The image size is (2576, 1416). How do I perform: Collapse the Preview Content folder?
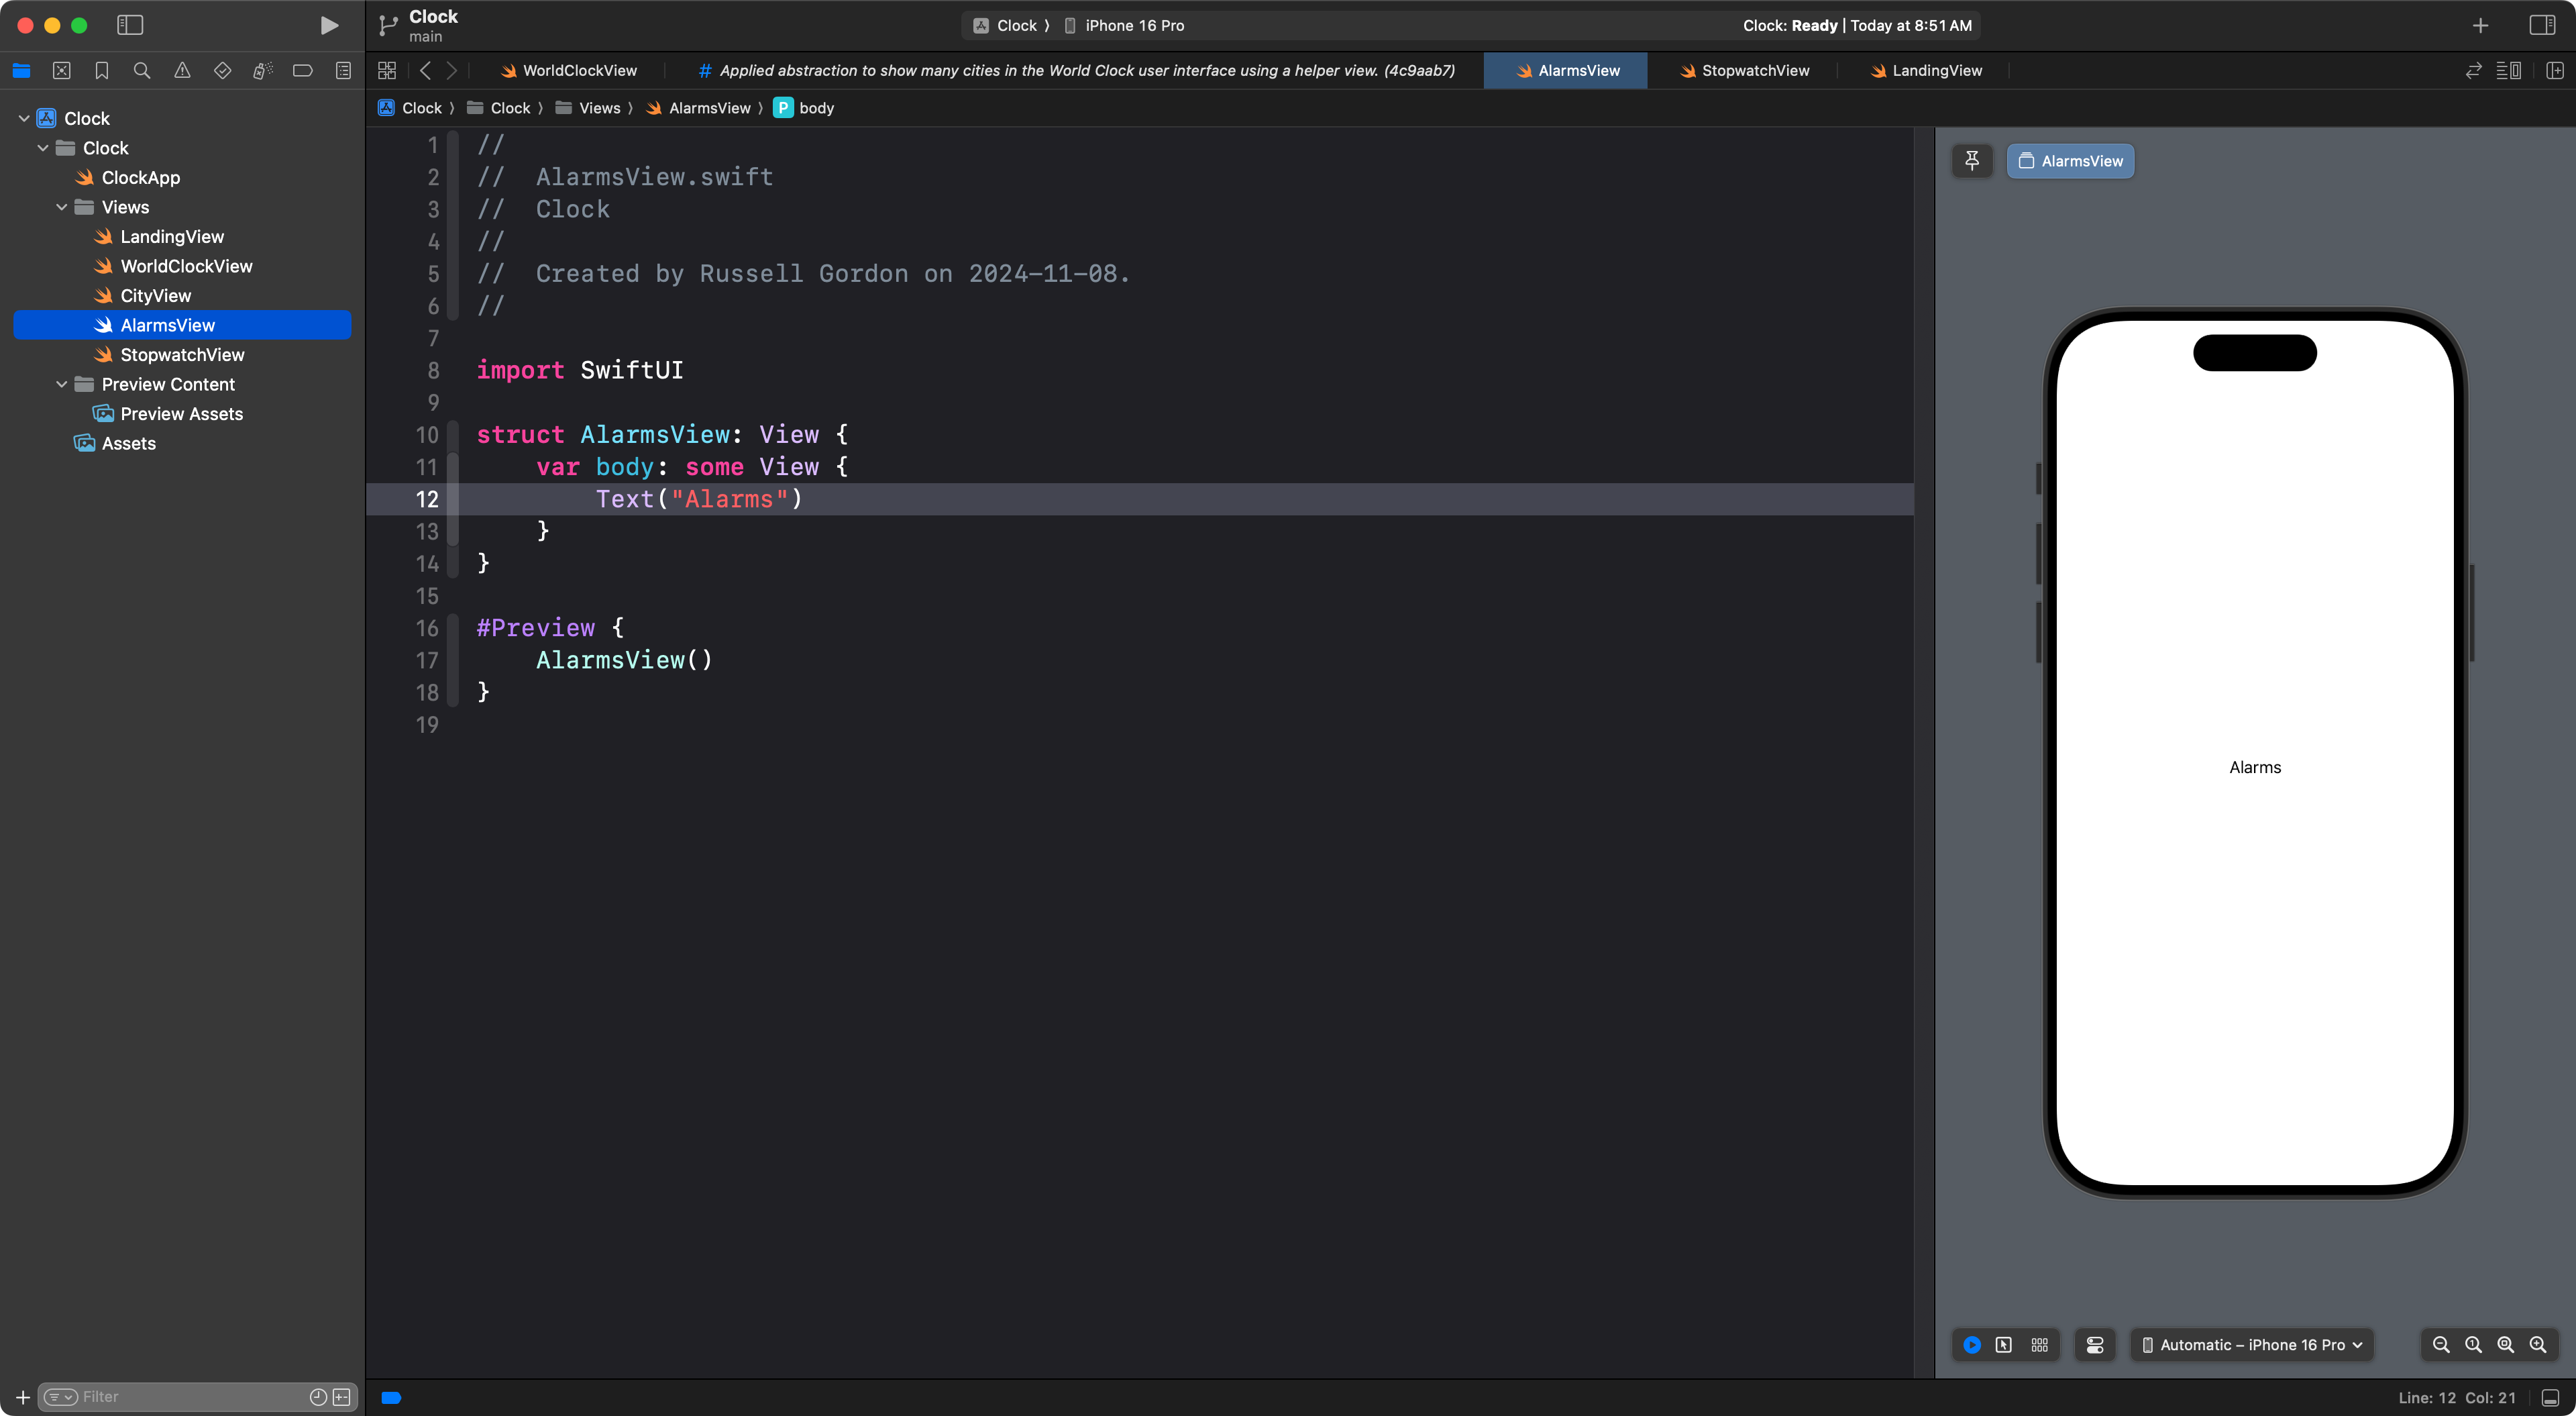[62, 385]
